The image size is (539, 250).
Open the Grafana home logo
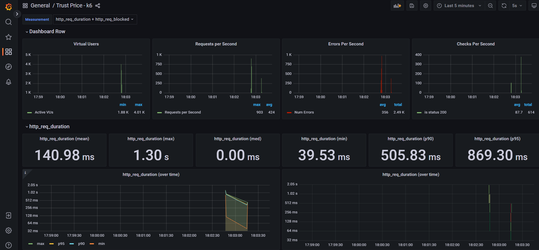click(9, 7)
